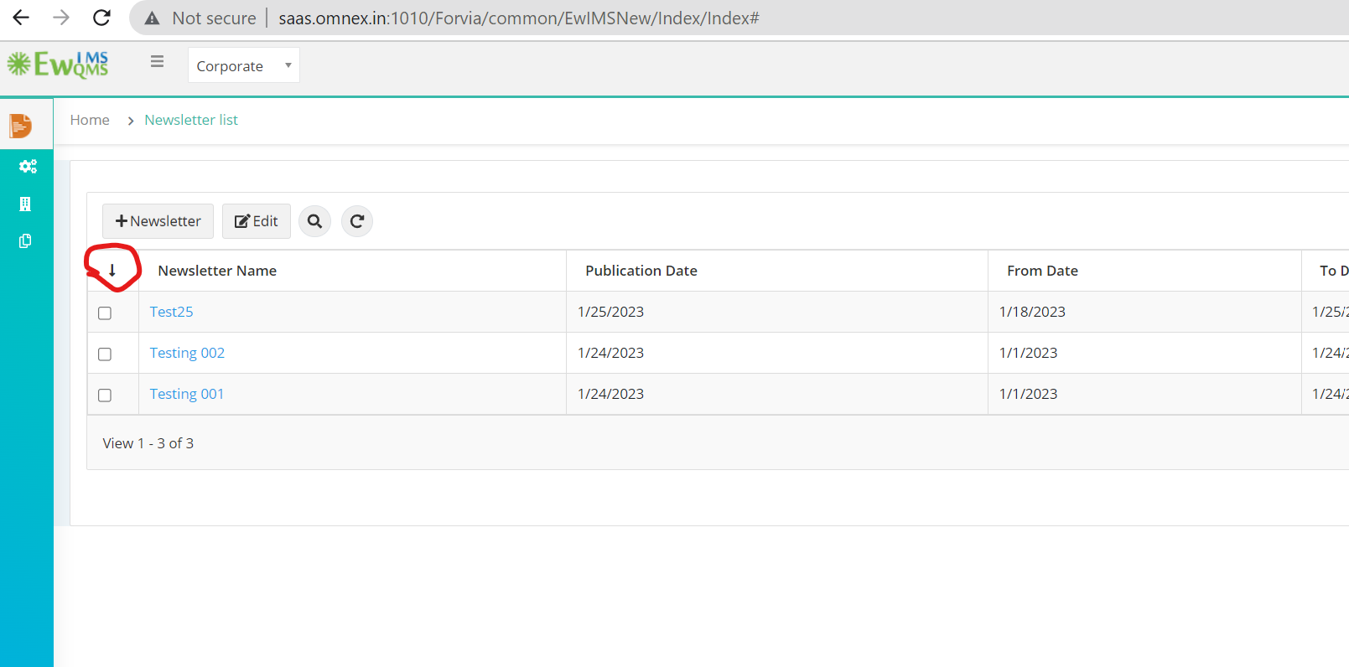The image size is (1349, 667).
Task: Sort by From Date column
Action: click(x=1042, y=271)
